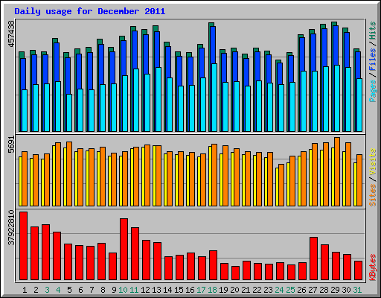Click the 457438 axis maximum label
Viewport: 381px width, 298px height.
(11, 34)
